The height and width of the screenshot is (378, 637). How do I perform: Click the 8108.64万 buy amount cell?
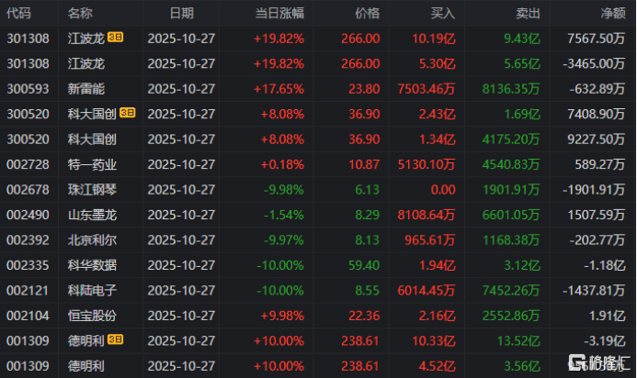tap(427, 215)
